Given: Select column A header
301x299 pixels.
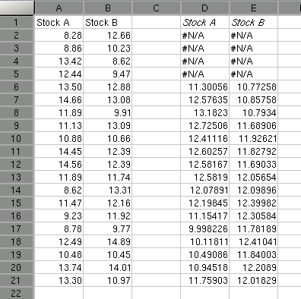Looking at the screenshot, I should (x=59, y=8).
